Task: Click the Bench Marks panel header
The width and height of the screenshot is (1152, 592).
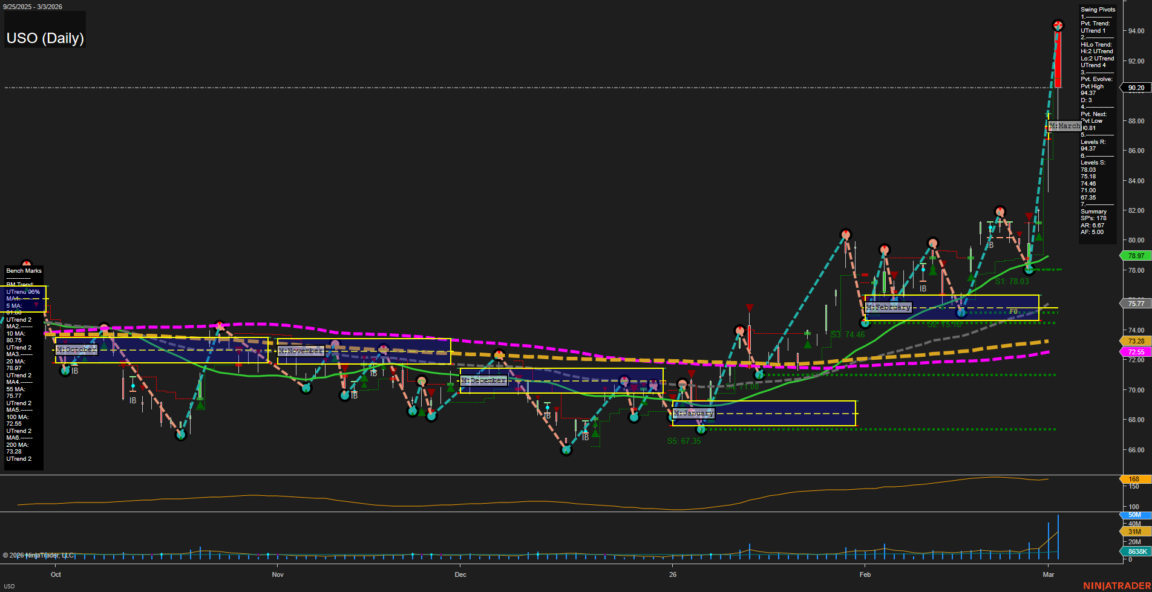Action: click(23, 270)
